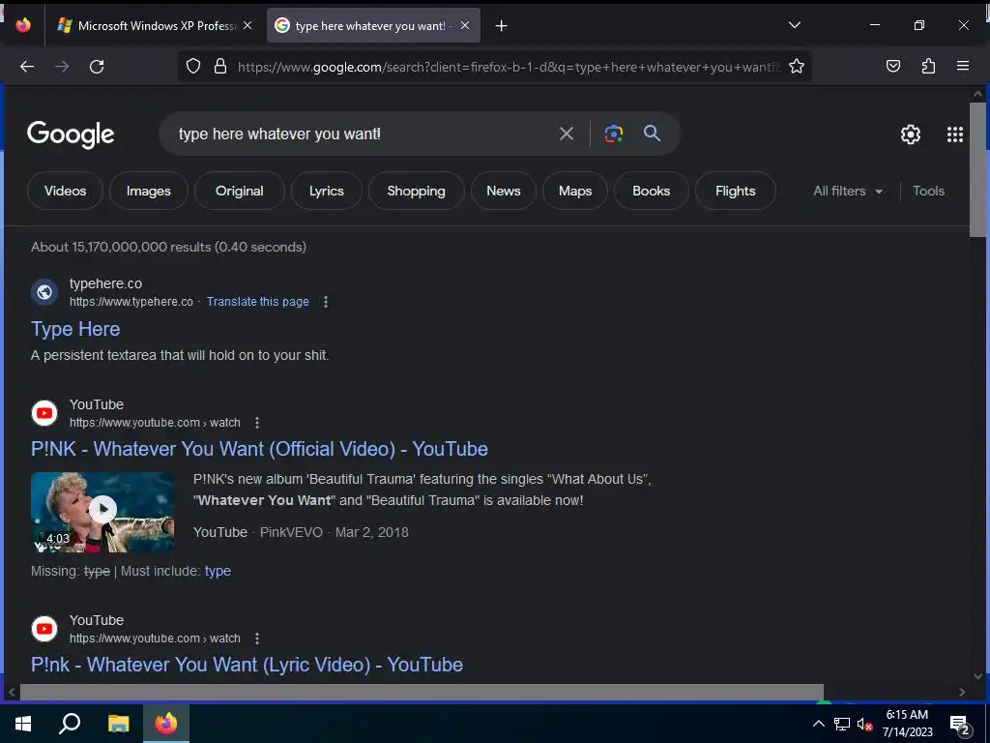Click the Firefox View icon in tab bar
The image size is (990, 743).
[23, 25]
